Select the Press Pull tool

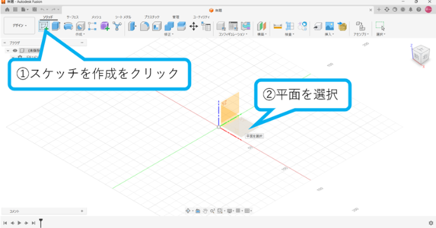[132, 26]
